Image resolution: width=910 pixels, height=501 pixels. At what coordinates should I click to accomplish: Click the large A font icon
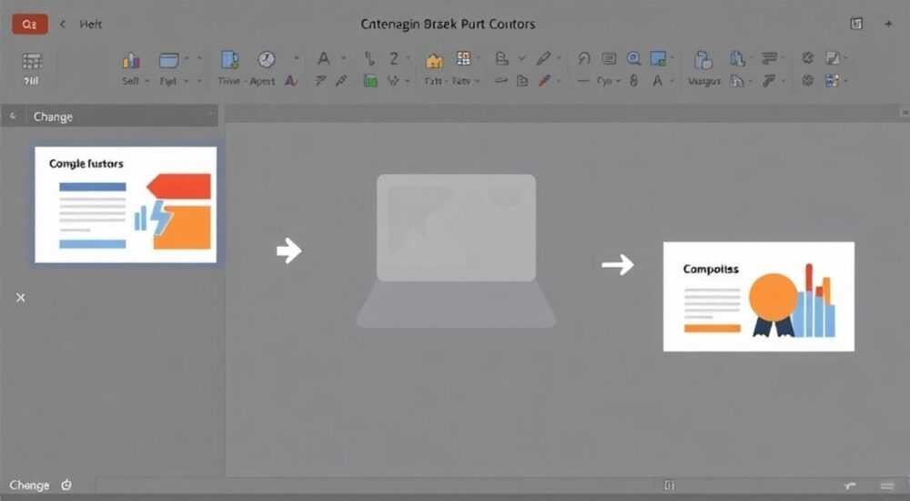pos(323,58)
